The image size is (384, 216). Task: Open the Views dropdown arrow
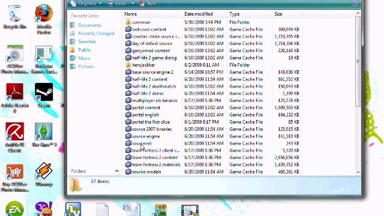[x=133, y=4]
